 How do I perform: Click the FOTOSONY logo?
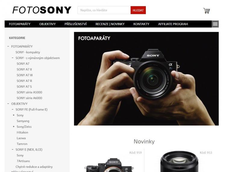click(42, 10)
